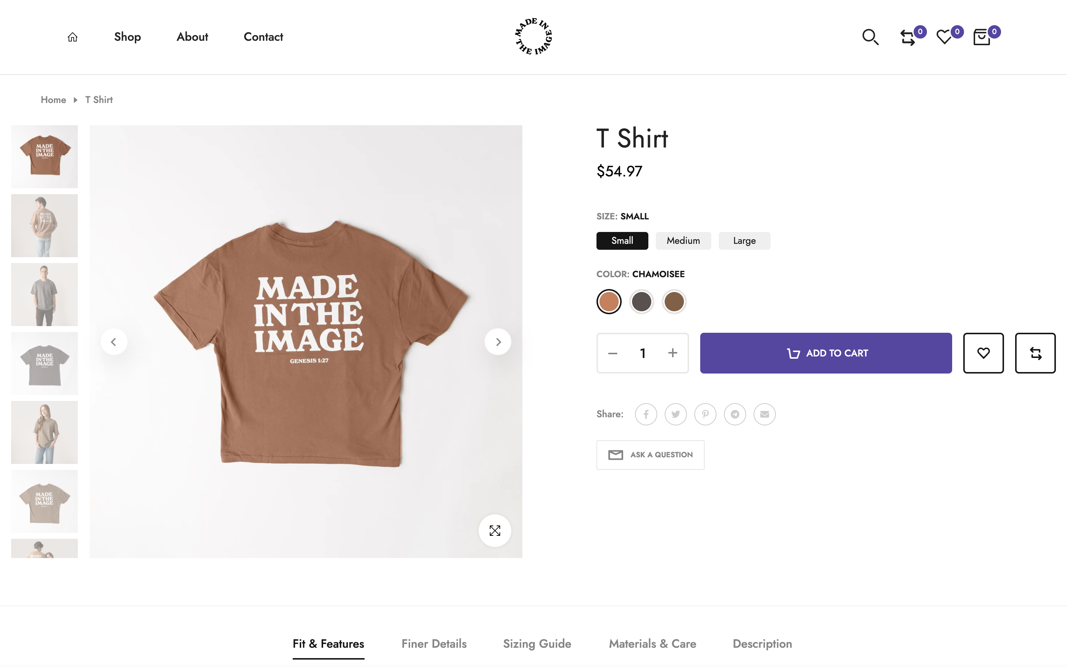Open the search panel
Image resolution: width=1067 pixels, height=667 pixels.
(870, 37)
